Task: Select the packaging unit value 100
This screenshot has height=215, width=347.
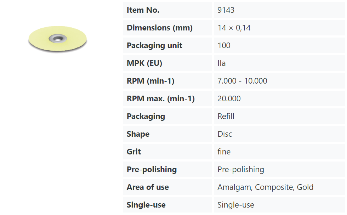Action: coord(224,45)
